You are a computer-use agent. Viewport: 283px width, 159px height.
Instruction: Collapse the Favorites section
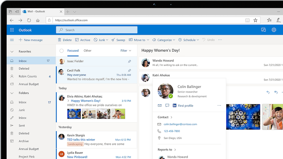[12, 52]
